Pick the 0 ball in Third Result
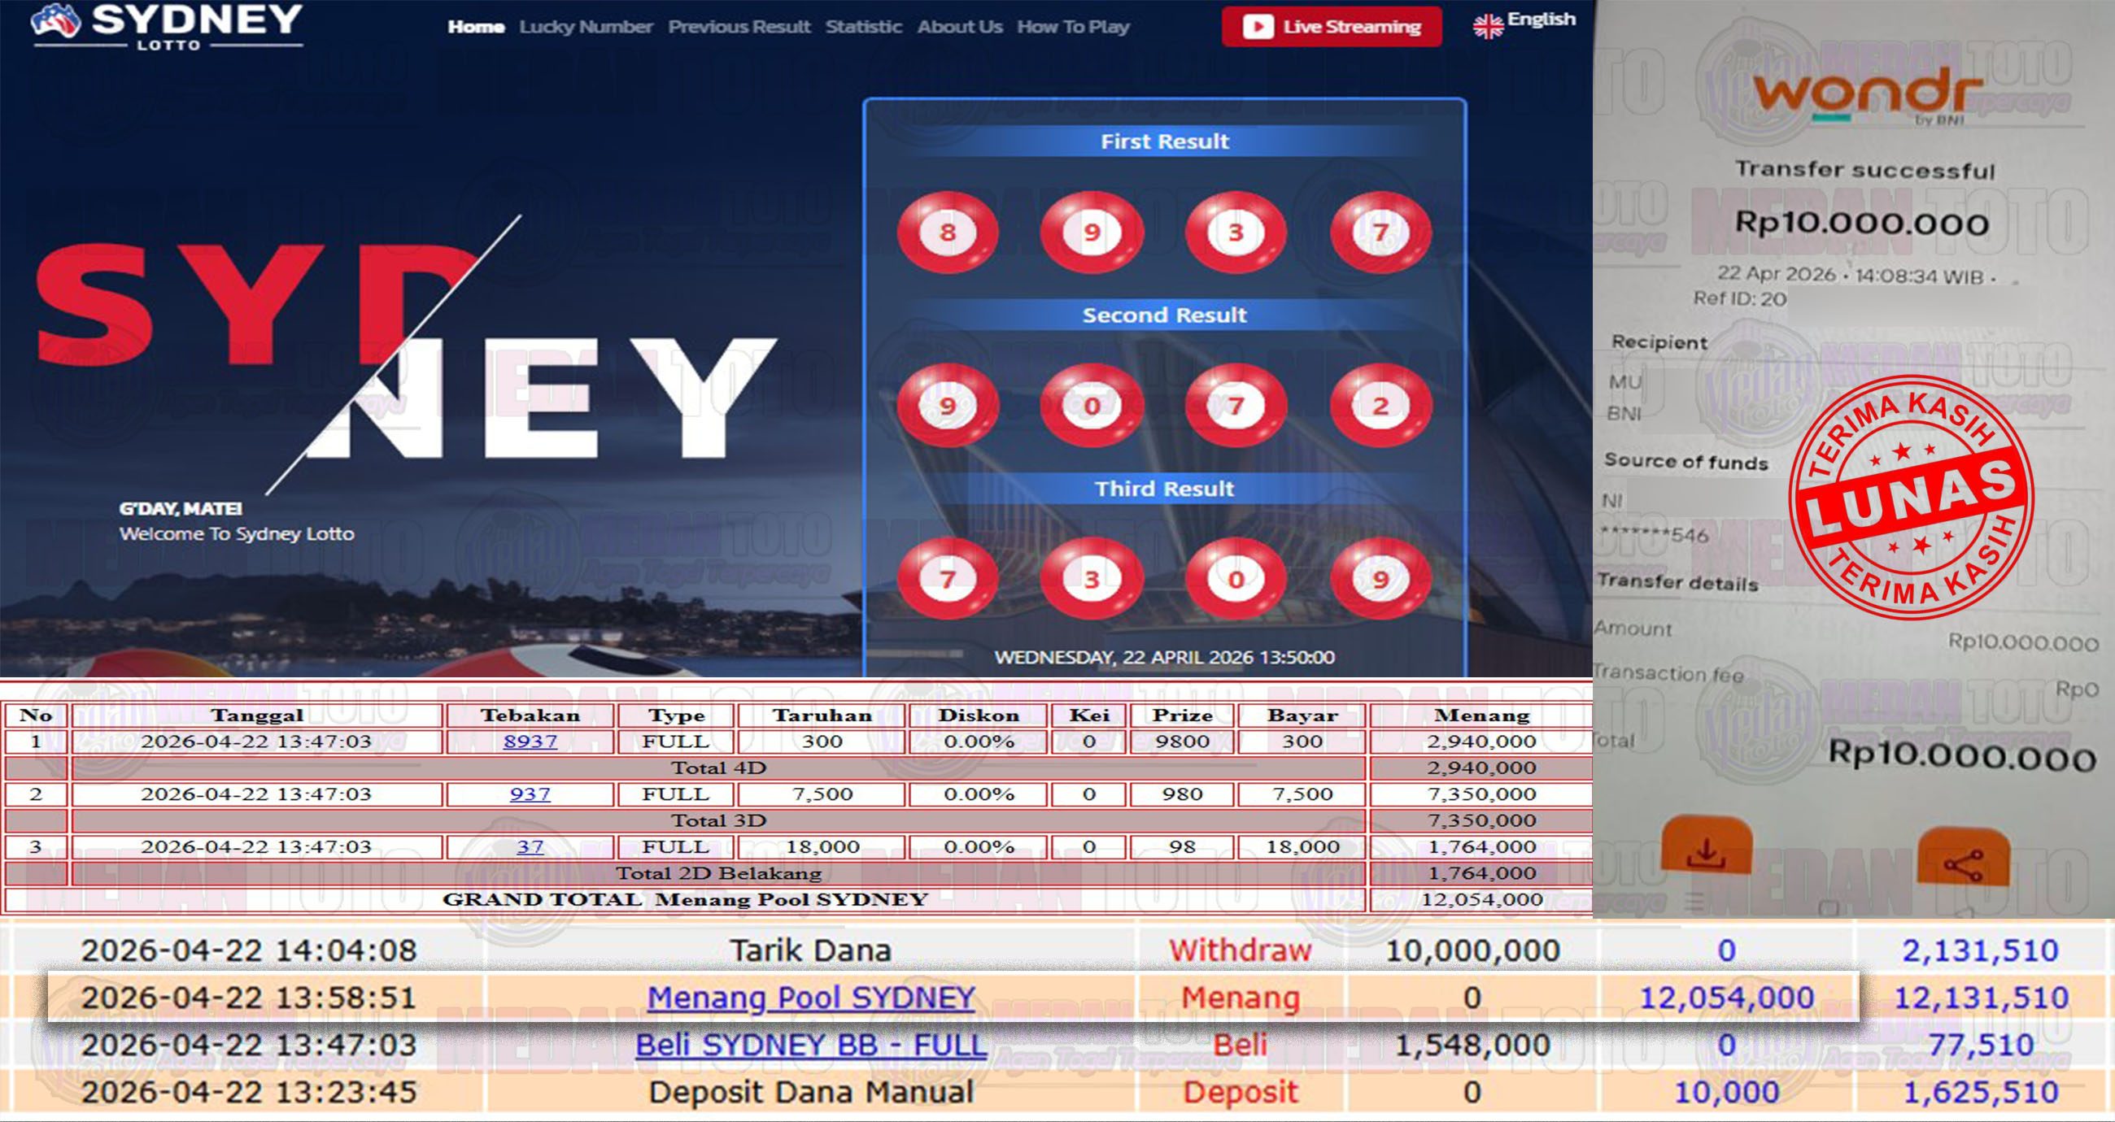 1236,579
